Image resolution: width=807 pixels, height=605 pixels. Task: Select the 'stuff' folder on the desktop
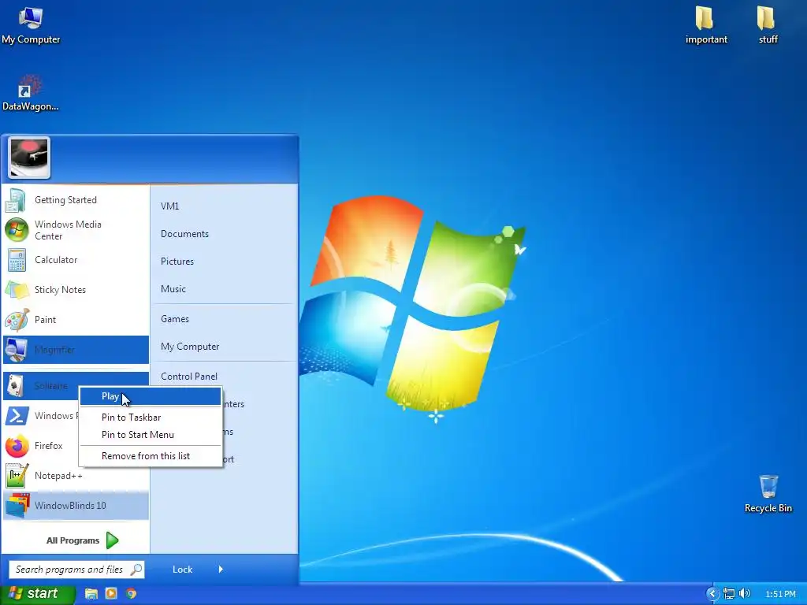click(x=768, y=26)
